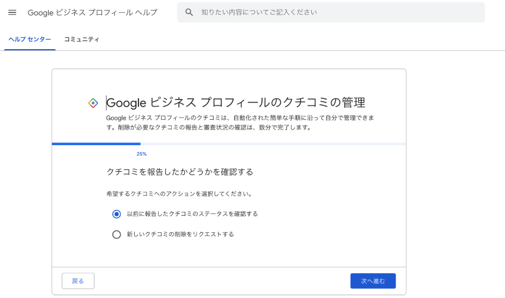Select 新しいクチコミの削除をリクエストする radio button
Screen dimensions: 505x298
coord(116,235)
